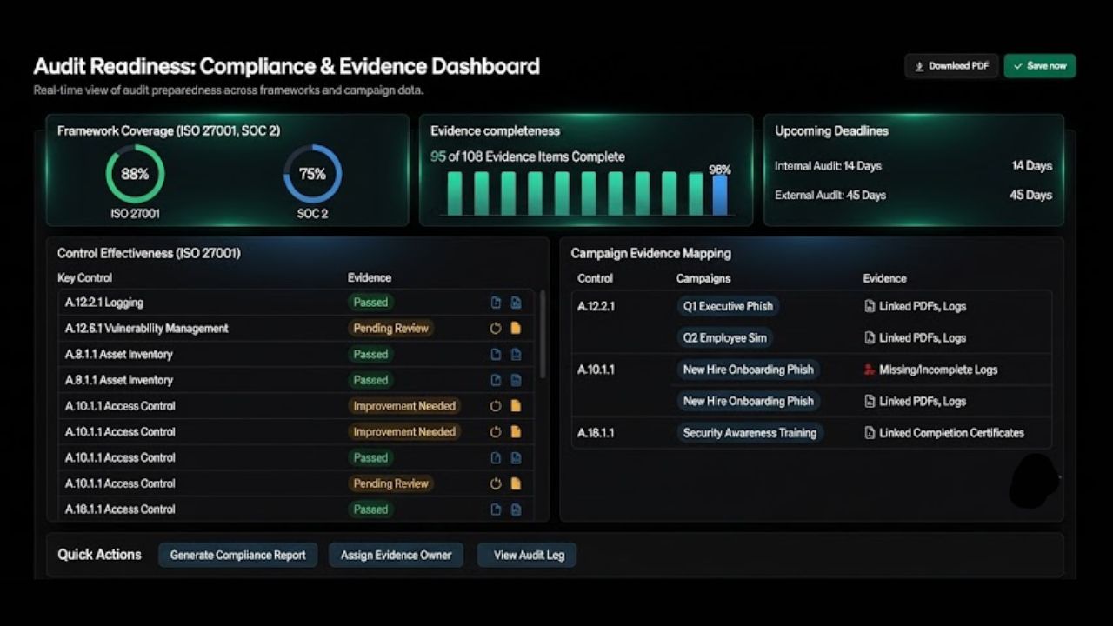The height and width of the screenshot is (626, 1113).
Task: Click Pending Review badge for Vulnerability Management
Action: pyautogui.click(x=390, y=329)
